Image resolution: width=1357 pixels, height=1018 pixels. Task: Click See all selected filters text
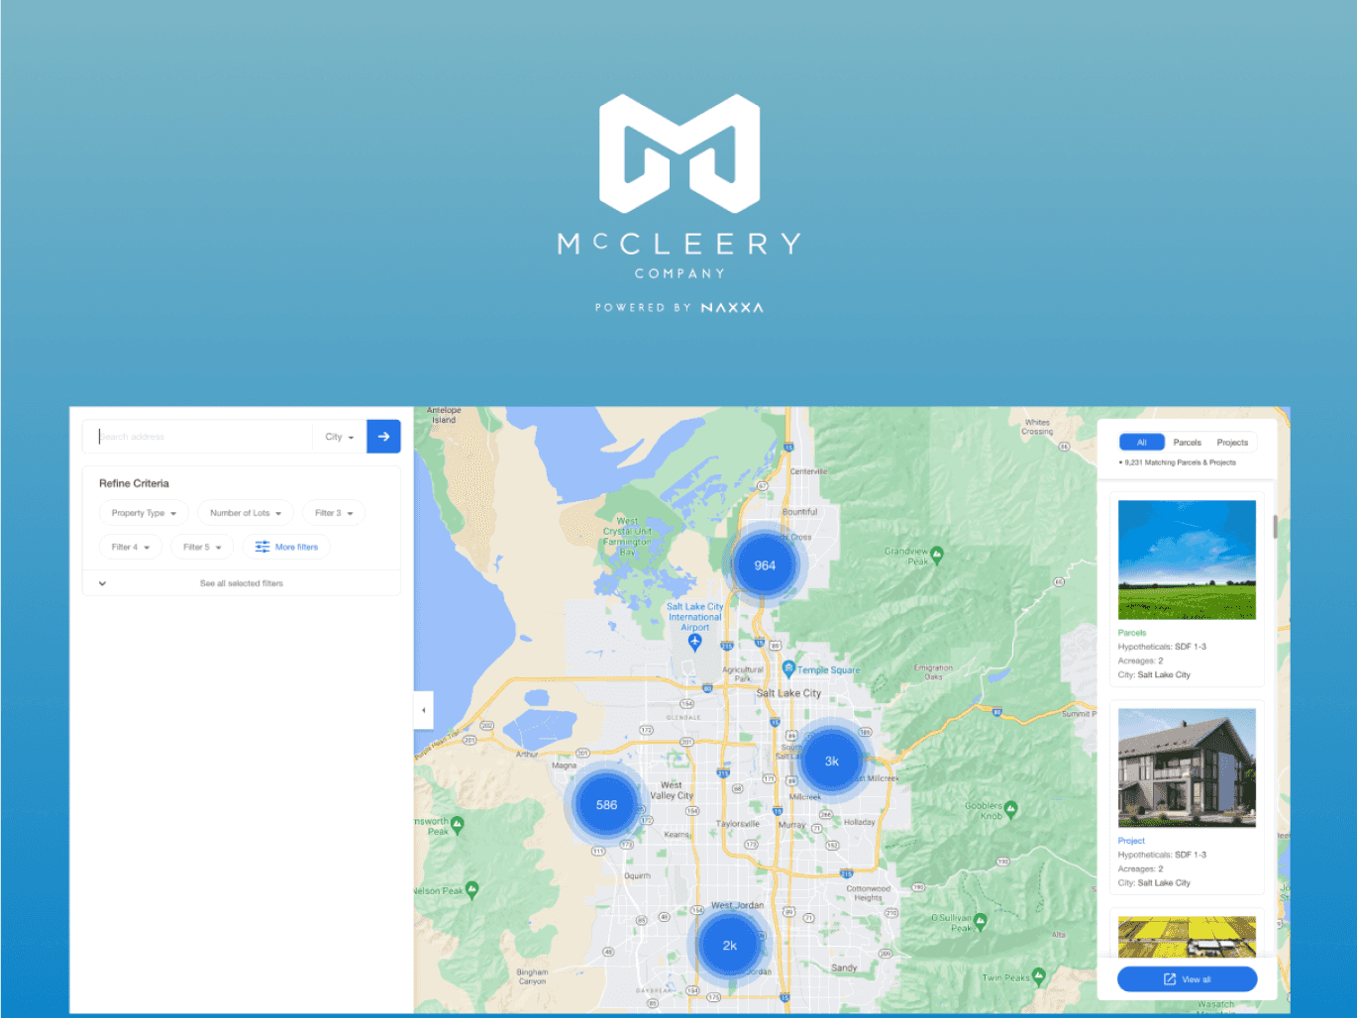pos(242,583)
